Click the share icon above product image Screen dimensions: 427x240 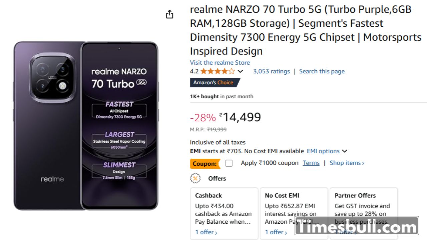(170, 14)
